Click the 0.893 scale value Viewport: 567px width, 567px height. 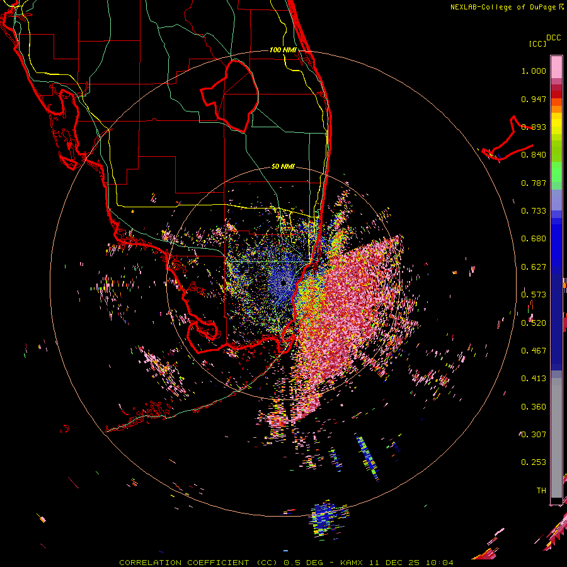click(x=534, y=127)
